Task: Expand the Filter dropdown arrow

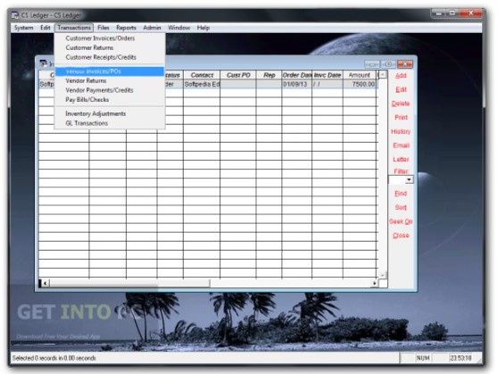Action: coord(409,179)
